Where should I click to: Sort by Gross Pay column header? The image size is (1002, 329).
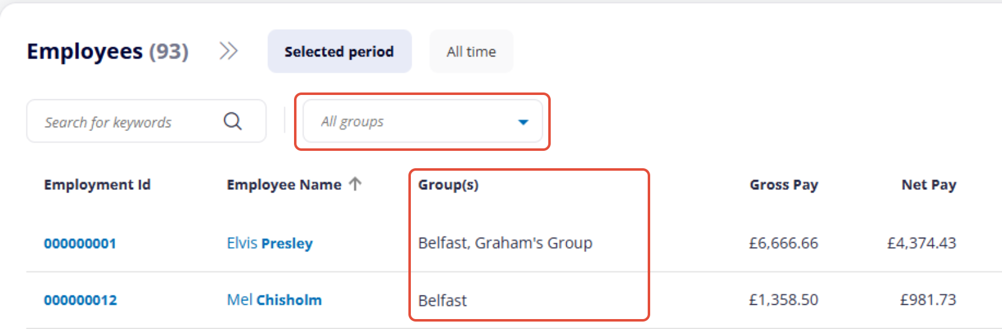click(x=783, y=185)
